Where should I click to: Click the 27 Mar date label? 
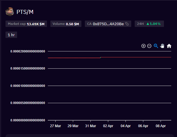pos(55,126)
